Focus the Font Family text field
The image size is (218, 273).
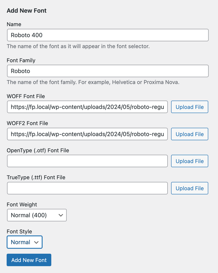pos(108,71)
